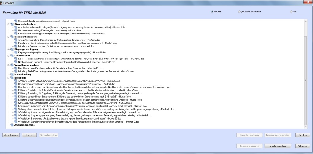Click the Zwangsbescheide category folder icon
This screenshot has width=313, height=154.
pyautogui.click(x=12, y=124)
